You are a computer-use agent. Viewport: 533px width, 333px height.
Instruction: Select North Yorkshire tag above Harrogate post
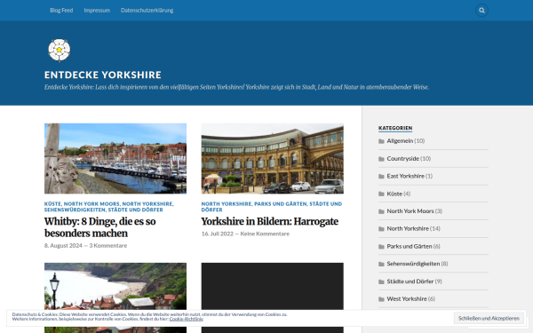tap(226, 204)
